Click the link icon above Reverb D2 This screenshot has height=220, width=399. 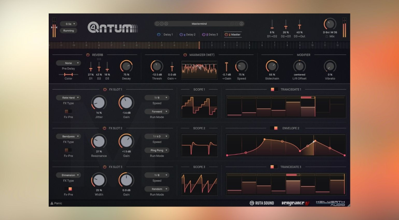(99, 59)
